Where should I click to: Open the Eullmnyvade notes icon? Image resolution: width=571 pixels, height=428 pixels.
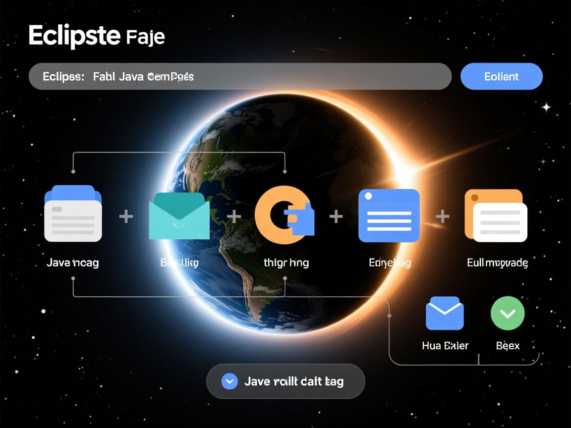(496, 216)
